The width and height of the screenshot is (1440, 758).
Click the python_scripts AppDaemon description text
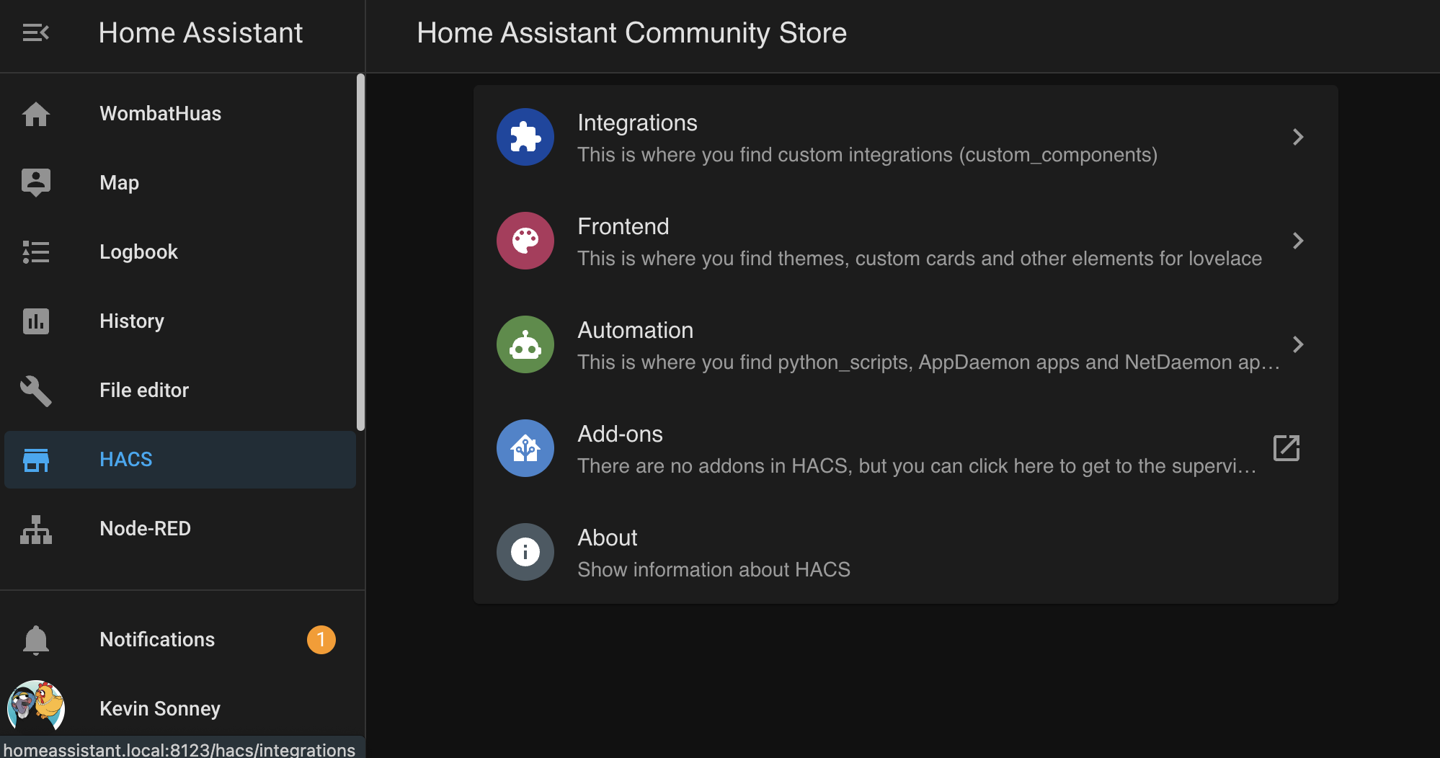click(928, 362)
